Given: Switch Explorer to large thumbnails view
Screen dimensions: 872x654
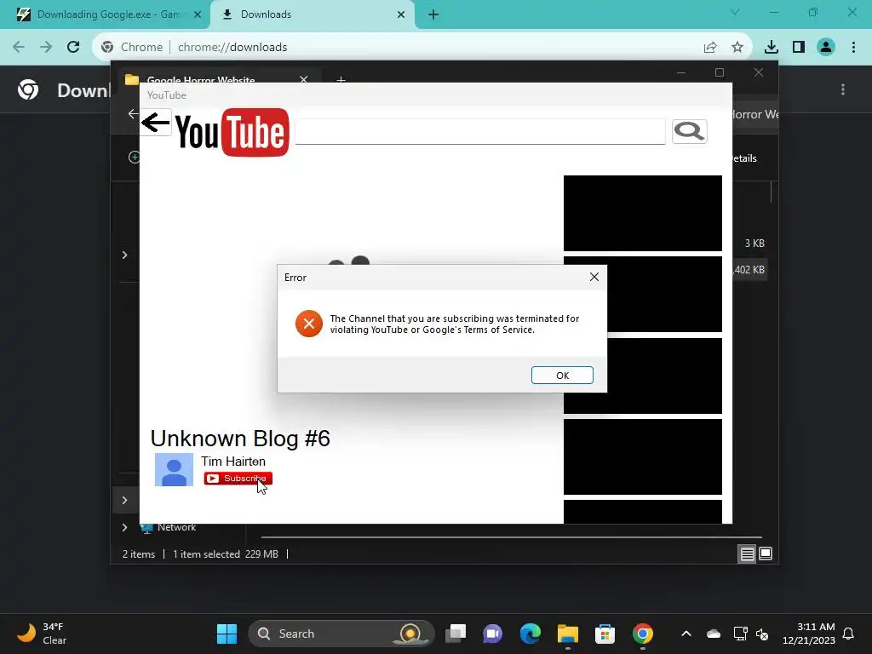Looking at the screenshot, I should tap(766, 554).
